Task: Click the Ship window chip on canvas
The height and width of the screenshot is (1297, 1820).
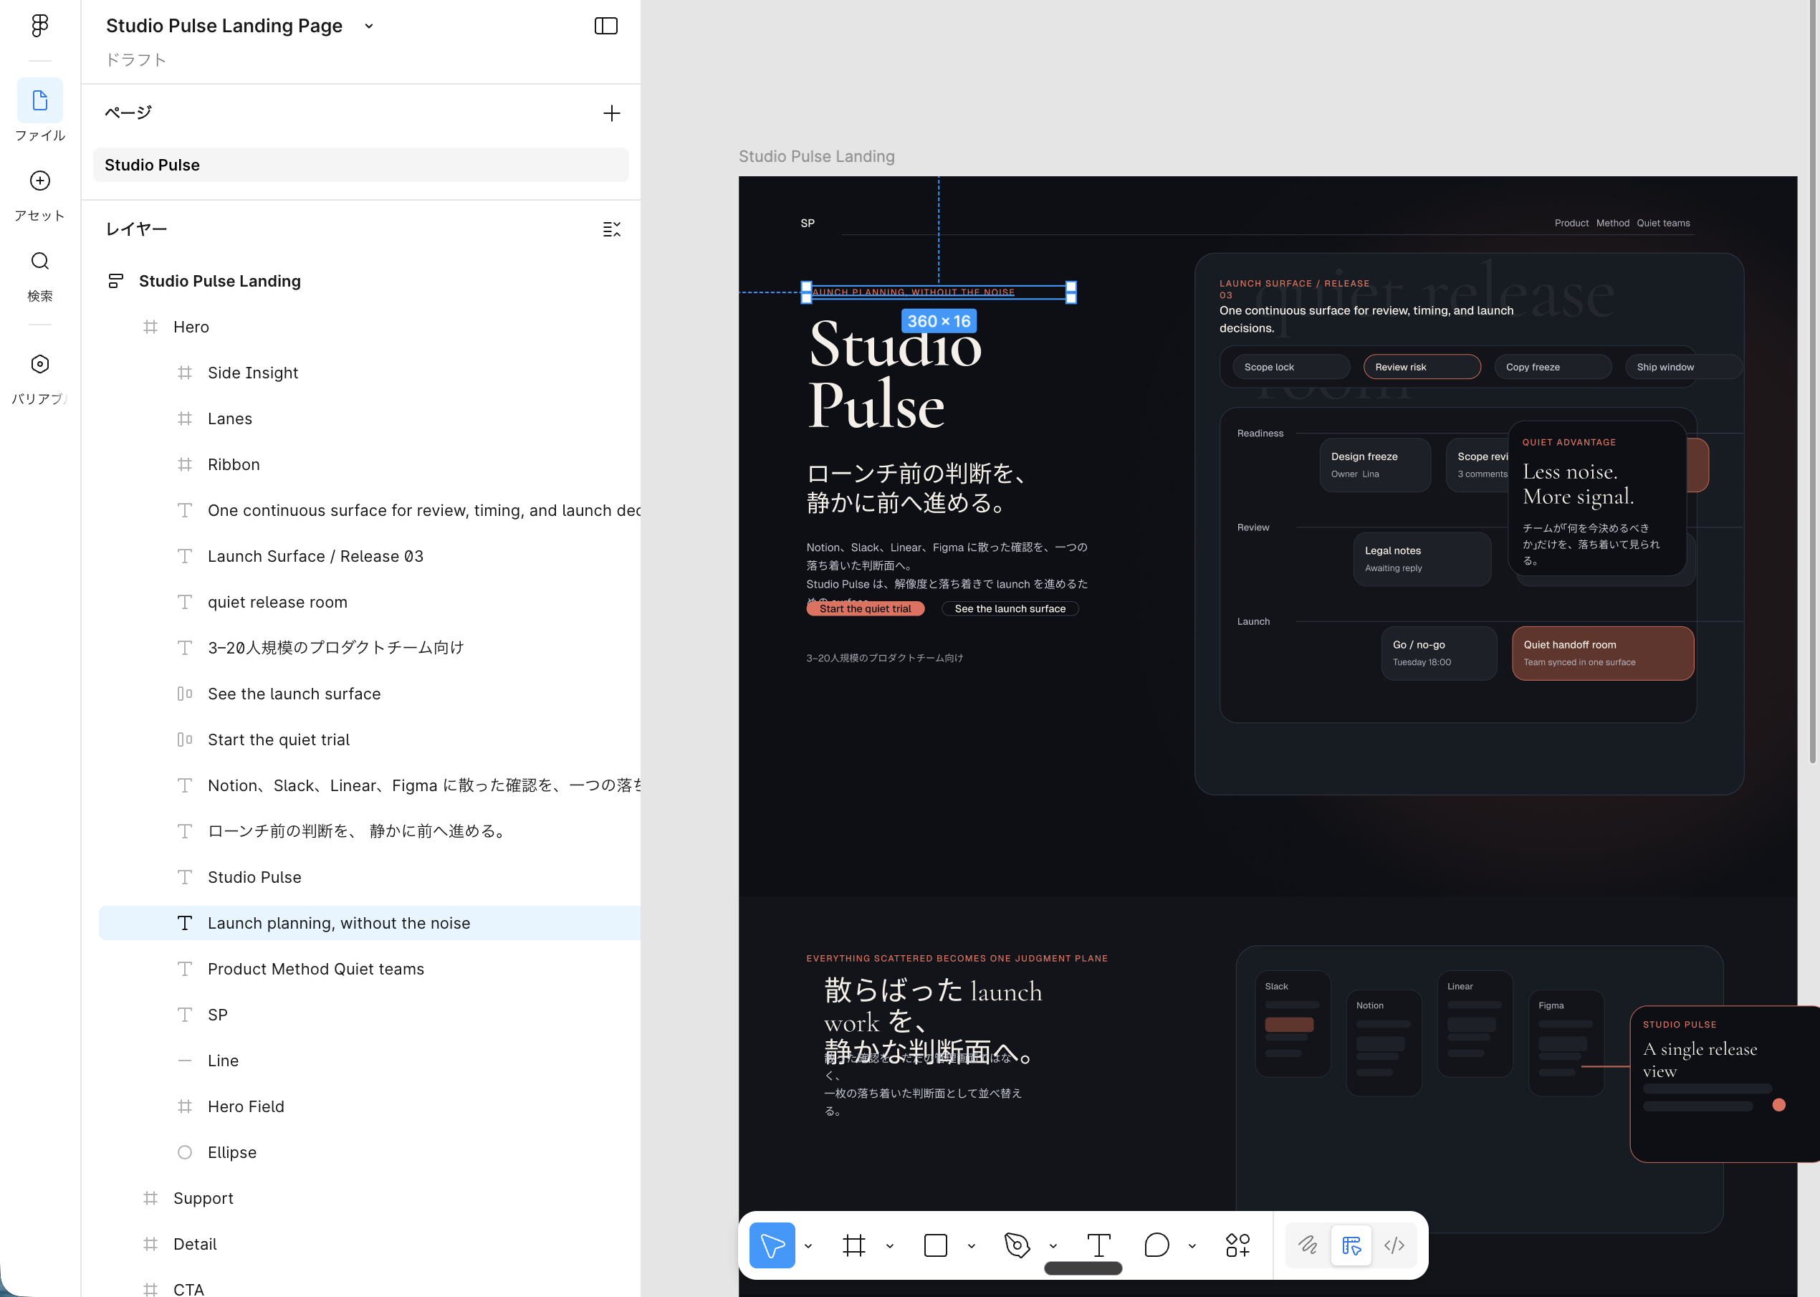Action: pos(1683,367)
